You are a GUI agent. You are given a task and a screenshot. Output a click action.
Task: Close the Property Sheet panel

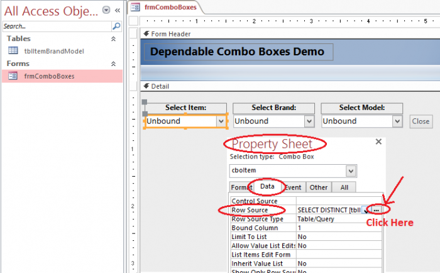click(x=377, y=143)
